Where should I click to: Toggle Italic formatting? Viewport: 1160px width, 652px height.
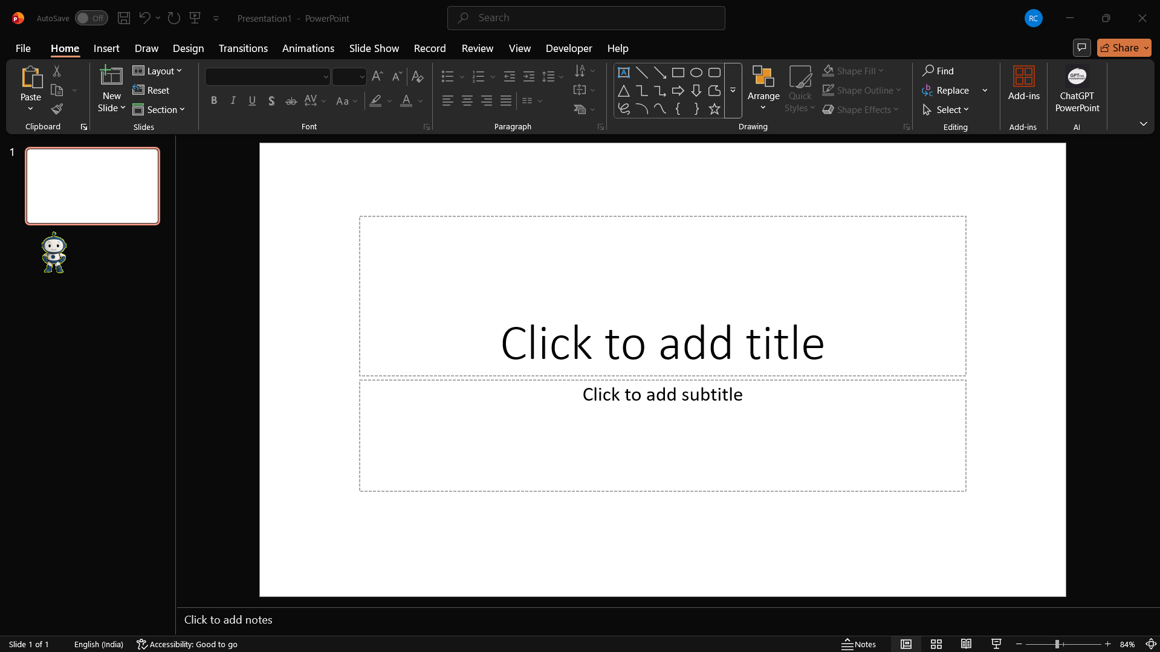click(x=233, y=101)
